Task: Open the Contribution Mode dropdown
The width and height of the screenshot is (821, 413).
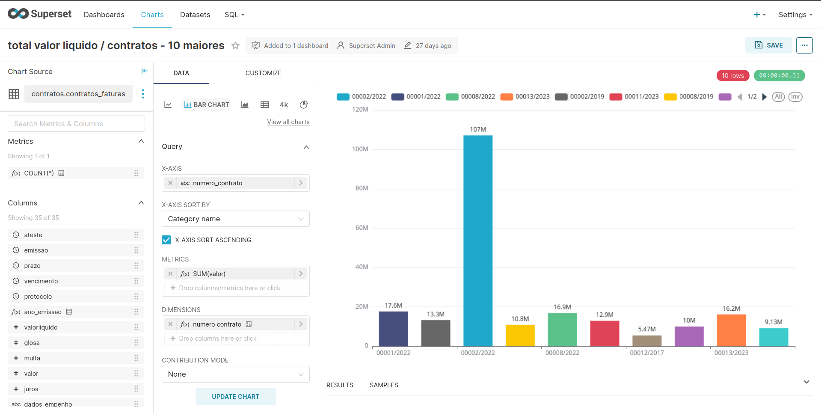Action: coord(235,374)
